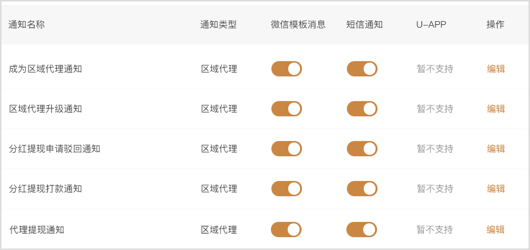530x250 pixels.
Task: Click 编辑 link for 代理提现通知
Action: (495, 229)
